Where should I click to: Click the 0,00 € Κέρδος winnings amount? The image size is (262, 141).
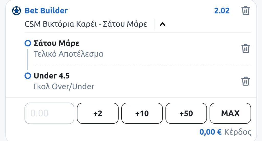[210, 132]
